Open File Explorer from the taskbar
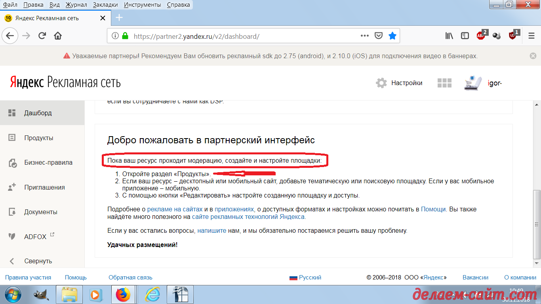Viewport: 541px width, 304px height. tap(69, 294)
